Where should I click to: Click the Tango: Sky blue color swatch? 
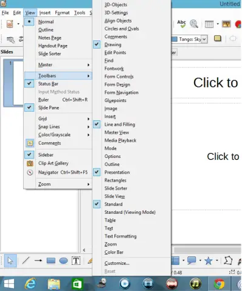175,39
